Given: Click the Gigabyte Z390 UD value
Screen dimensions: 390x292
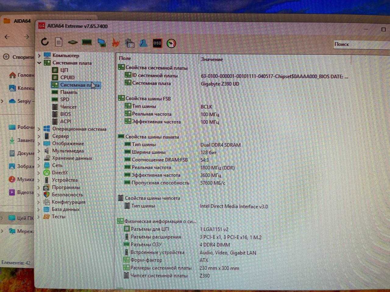Looking at the screenshot, I should point(220,84).
